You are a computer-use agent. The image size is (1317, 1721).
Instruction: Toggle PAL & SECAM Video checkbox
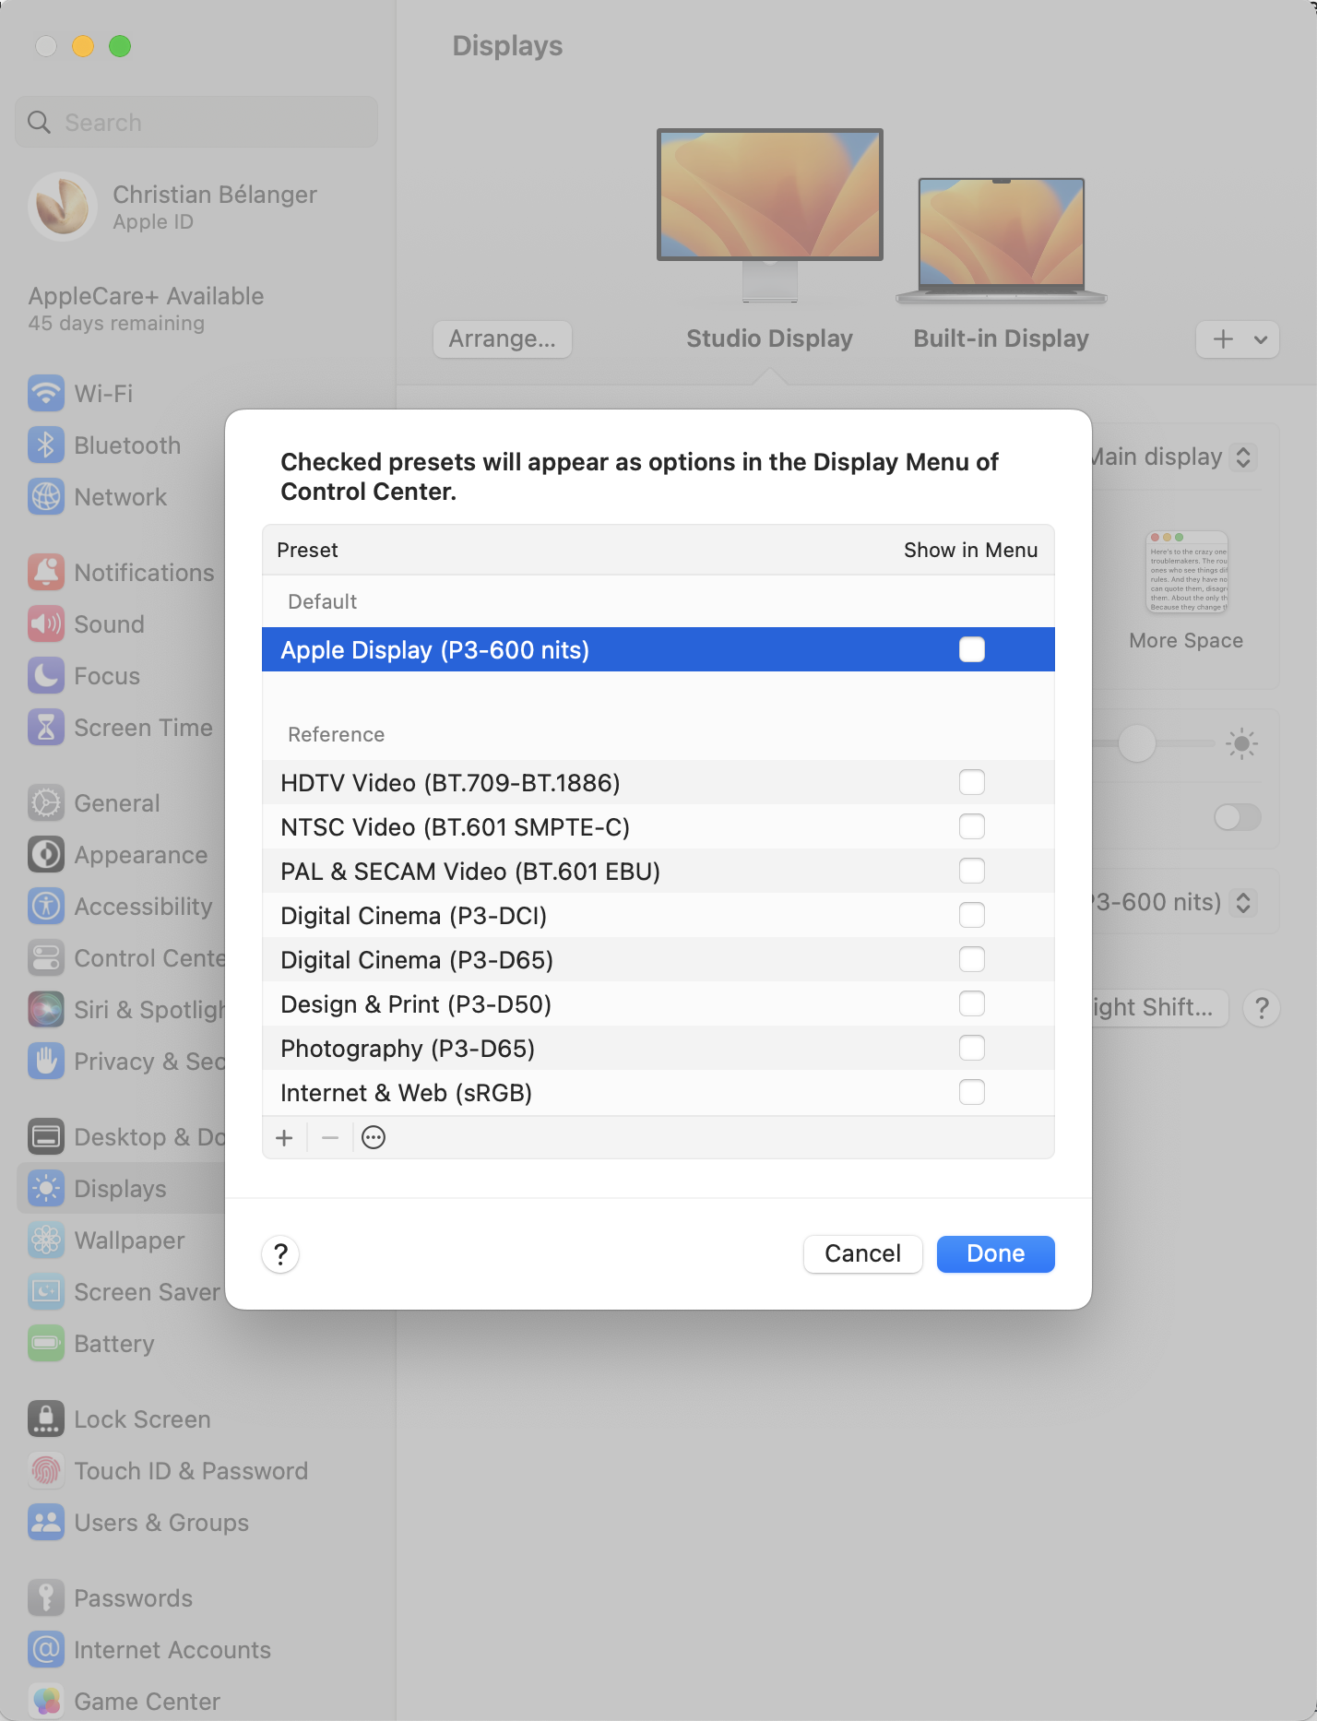(x=972, y=872)
